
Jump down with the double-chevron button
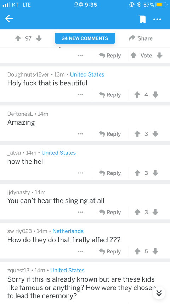pyautogui.click(x=159, y=294)
